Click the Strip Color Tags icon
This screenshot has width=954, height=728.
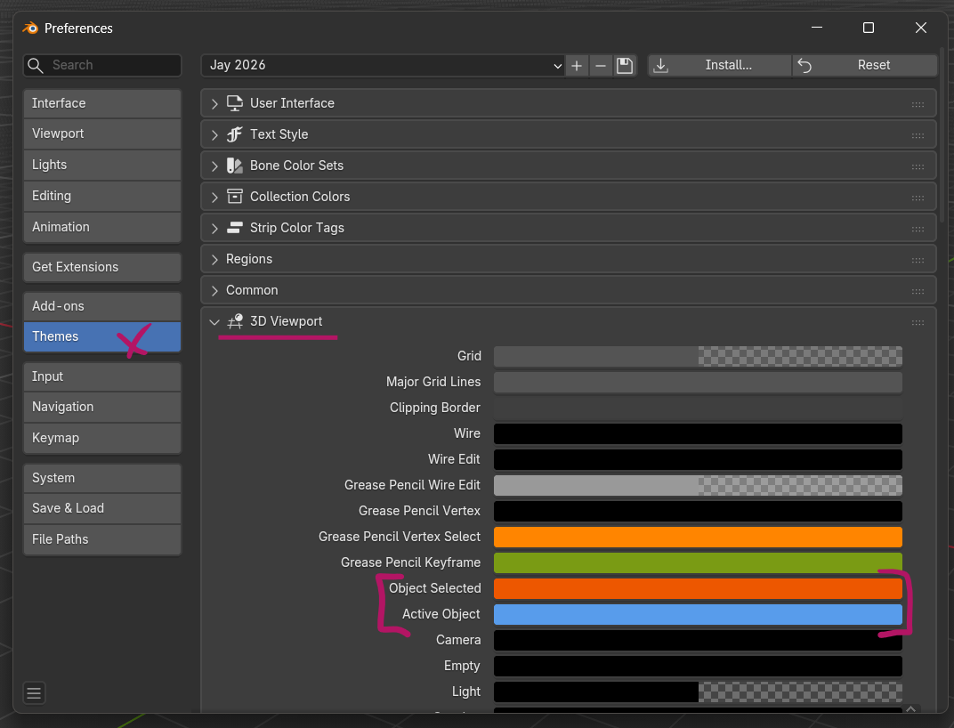235,228
